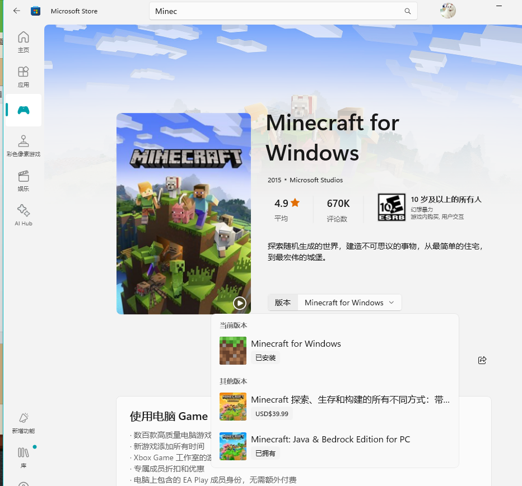
Task: Open the user profile avatar
Action: (448, 11)
